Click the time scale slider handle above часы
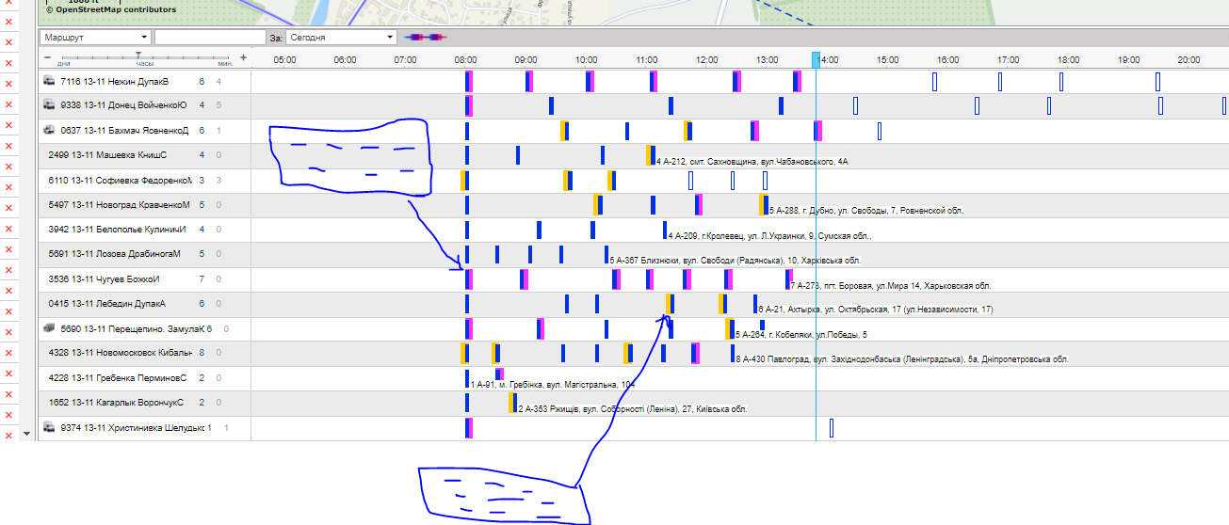1229x525 pixels. point(138,56)
